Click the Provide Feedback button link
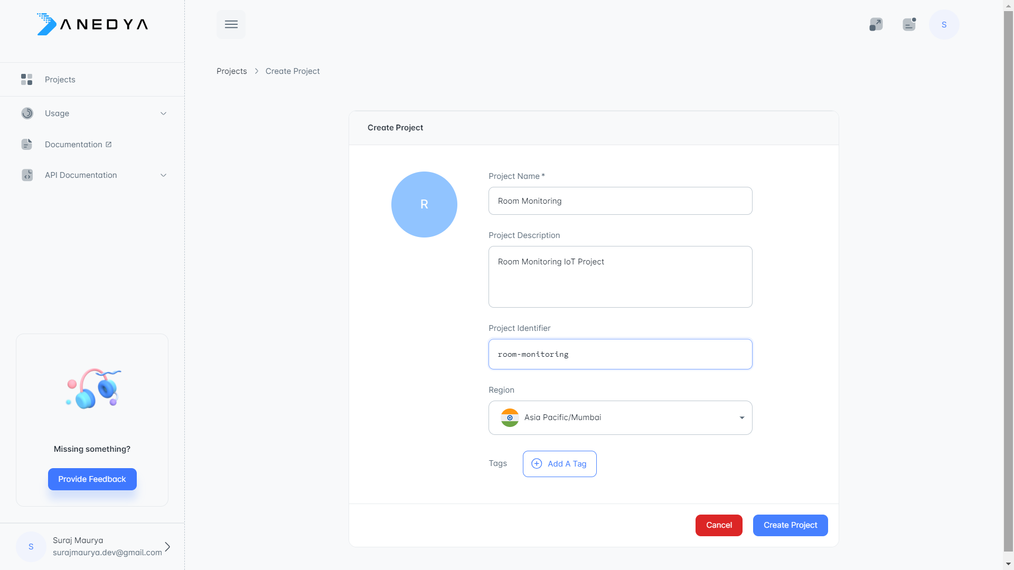Screen dimensions: 1014x570 [92, 479]
